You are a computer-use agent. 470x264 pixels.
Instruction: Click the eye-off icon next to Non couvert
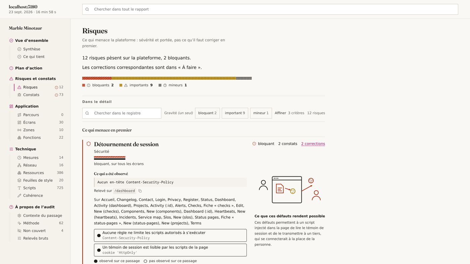click(19, 231)
